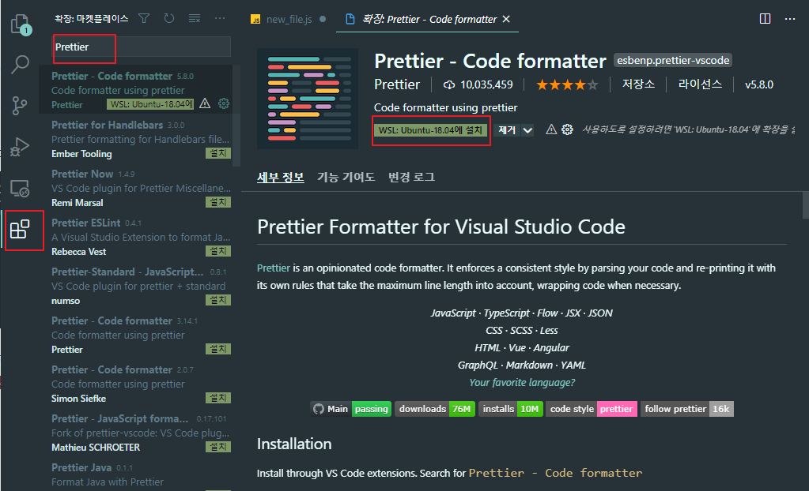Click the Main passing badge

pos(351,409)
